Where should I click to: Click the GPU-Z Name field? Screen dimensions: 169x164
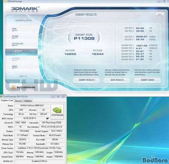tap(32, 105)
